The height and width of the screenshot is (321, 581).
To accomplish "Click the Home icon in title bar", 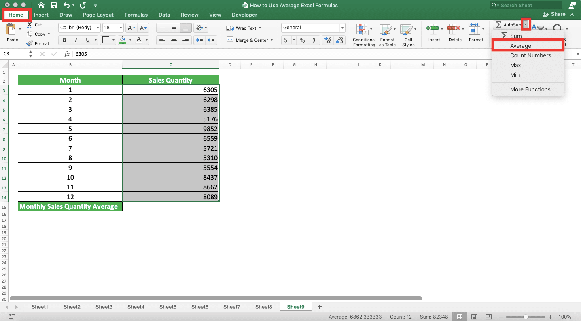I will (41, 6).
